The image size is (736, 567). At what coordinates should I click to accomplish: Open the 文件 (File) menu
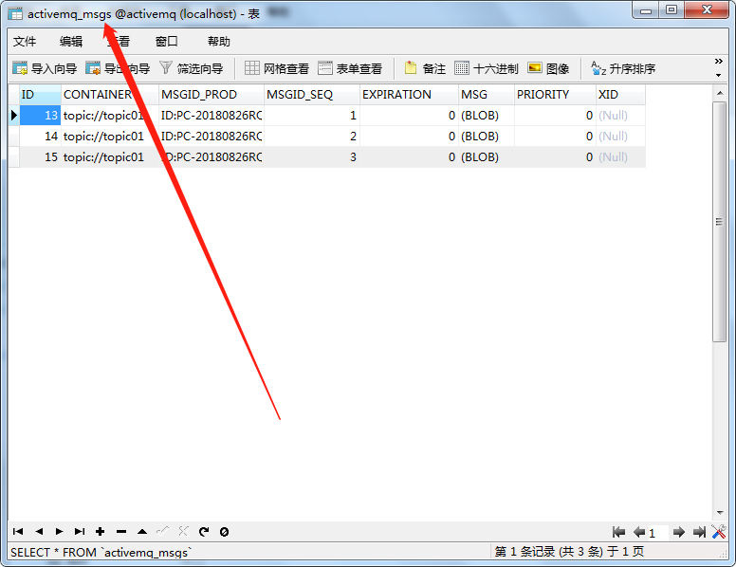click(25, 42)
